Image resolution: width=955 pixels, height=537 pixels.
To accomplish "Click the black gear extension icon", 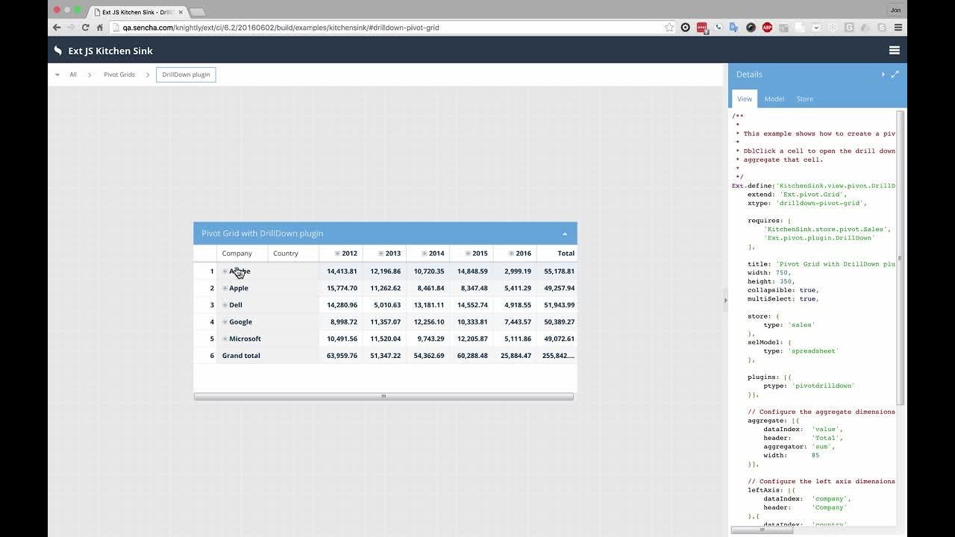I will 686,28.
